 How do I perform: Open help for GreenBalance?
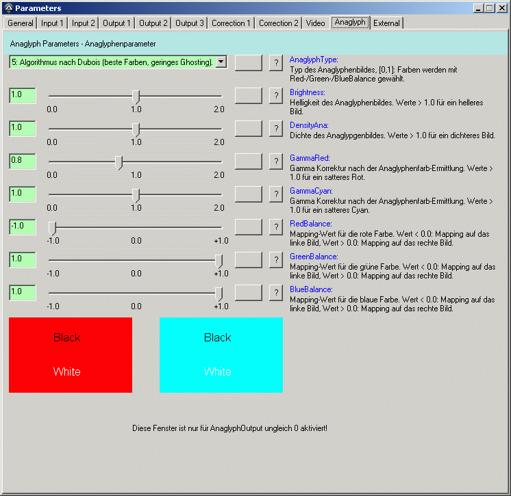(276, 260)
